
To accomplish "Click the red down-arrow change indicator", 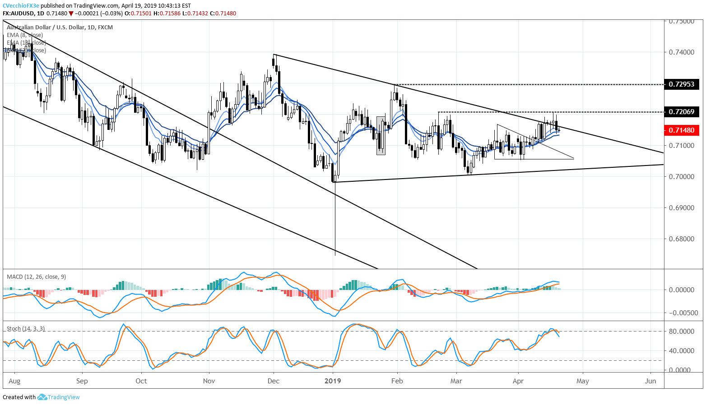I will (71, 14).
